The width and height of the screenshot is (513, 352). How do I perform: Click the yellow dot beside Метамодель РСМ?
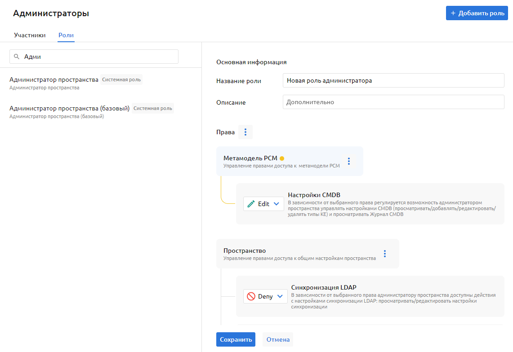(282, 158)
